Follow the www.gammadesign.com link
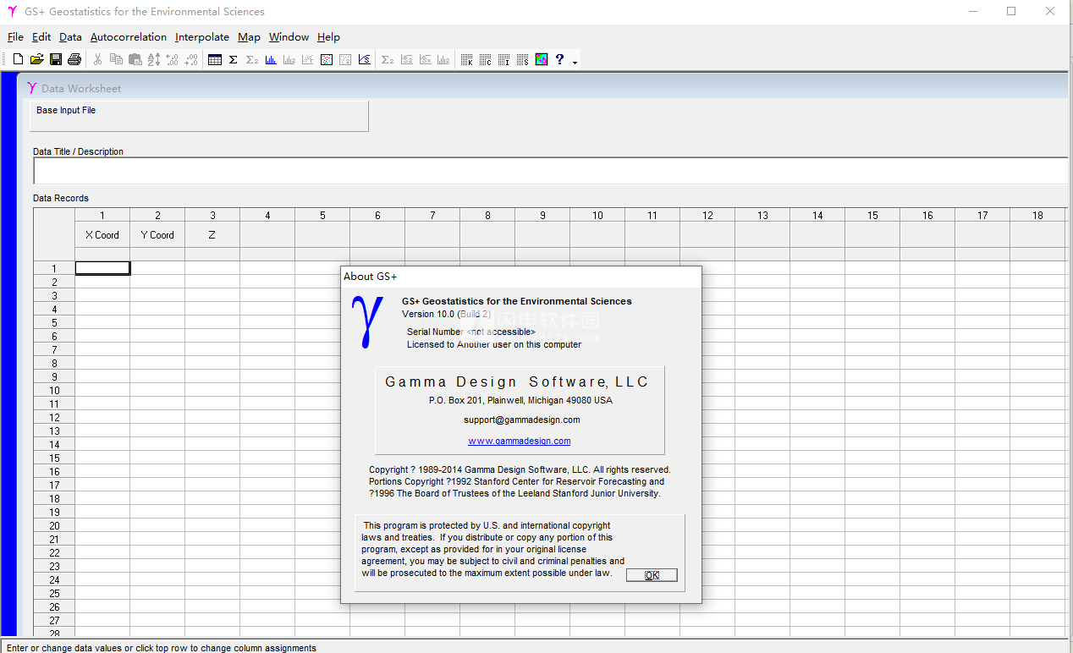The height and width of the screenshot is (653, 1073). click(x=519, y=441)
